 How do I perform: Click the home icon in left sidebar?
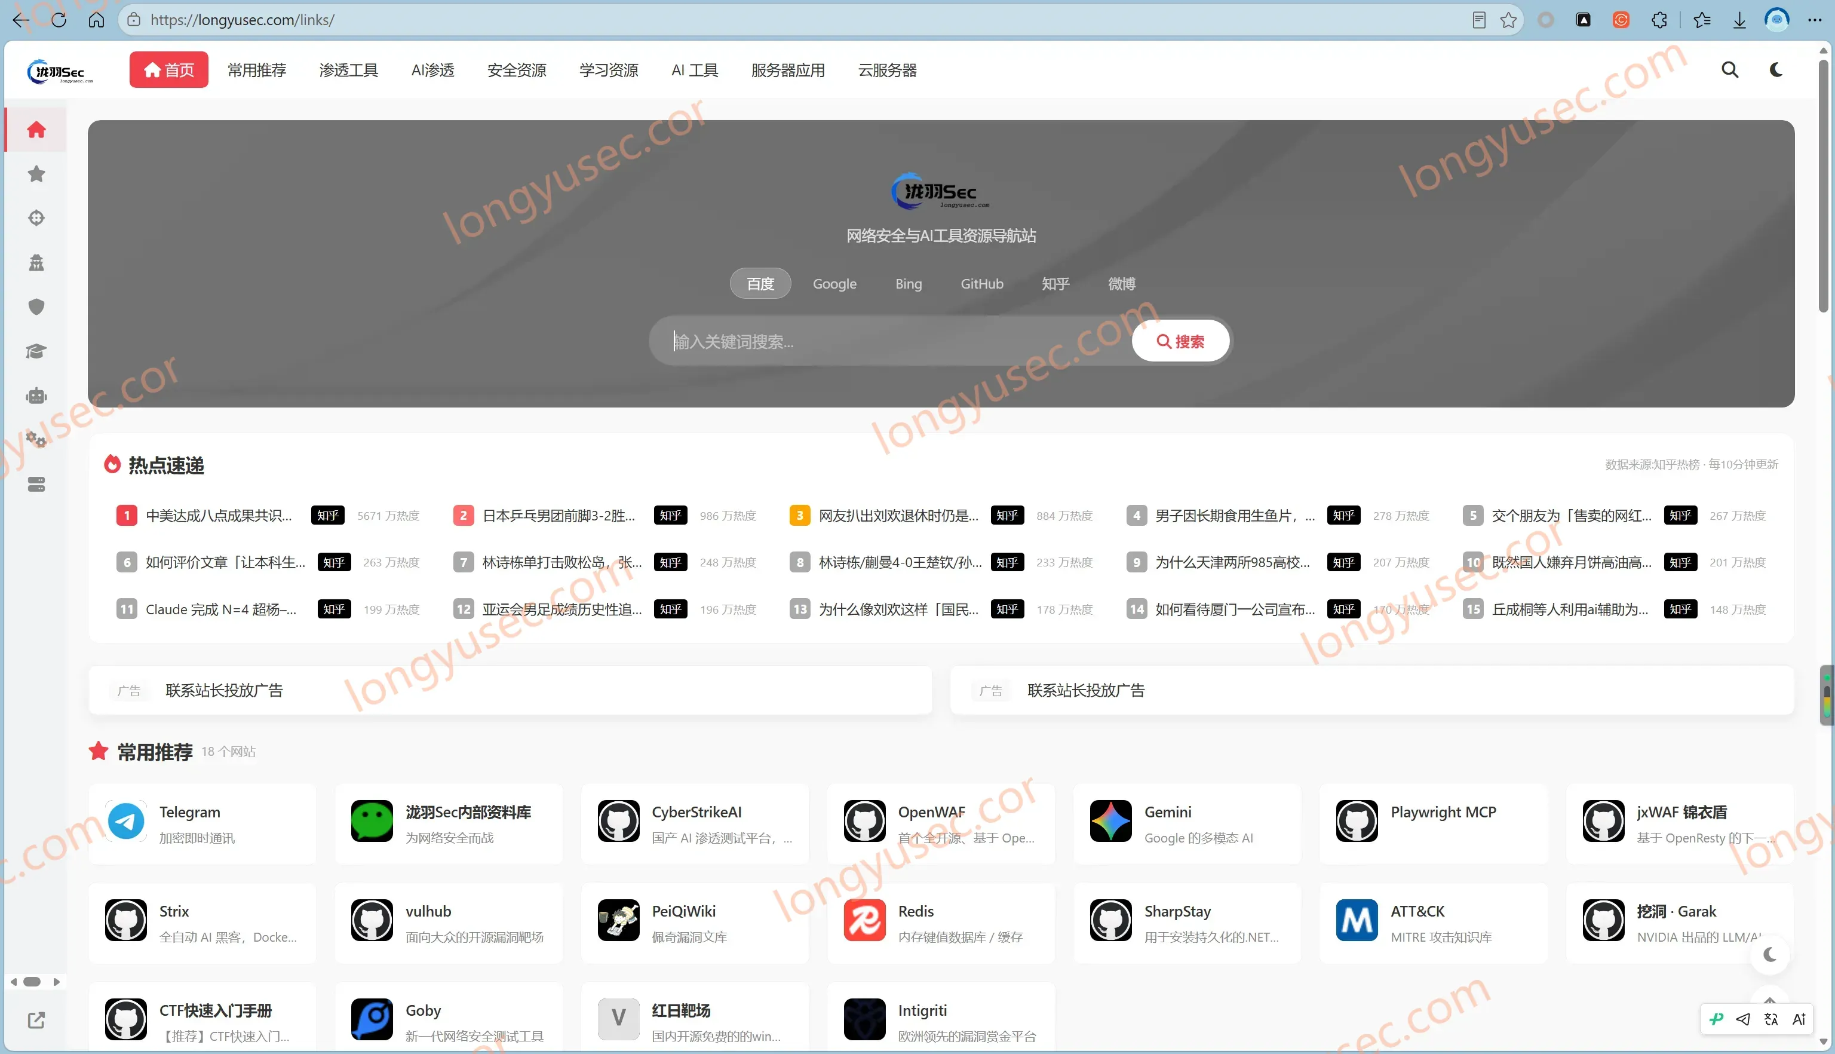[36, 130]
